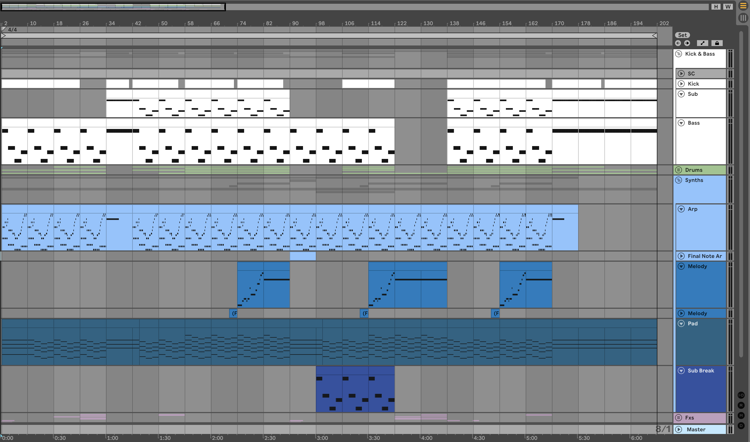
Task: Collapse the Sub track
Action: 681,94
